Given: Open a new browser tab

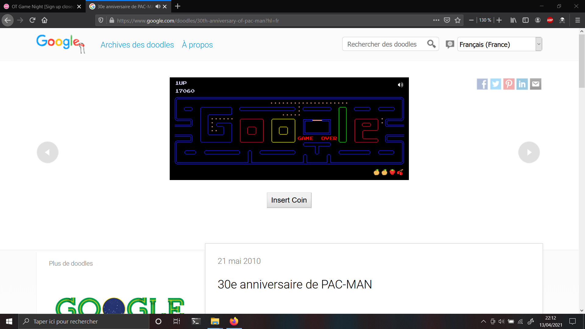Looking at the screenshot, I should (178, 6).
